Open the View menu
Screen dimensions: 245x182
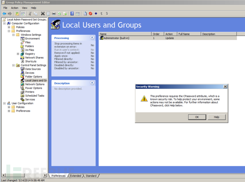click(24, 8)
